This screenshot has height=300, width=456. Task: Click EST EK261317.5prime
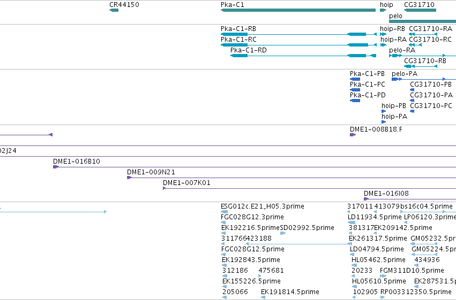click(x=351, y=244)
